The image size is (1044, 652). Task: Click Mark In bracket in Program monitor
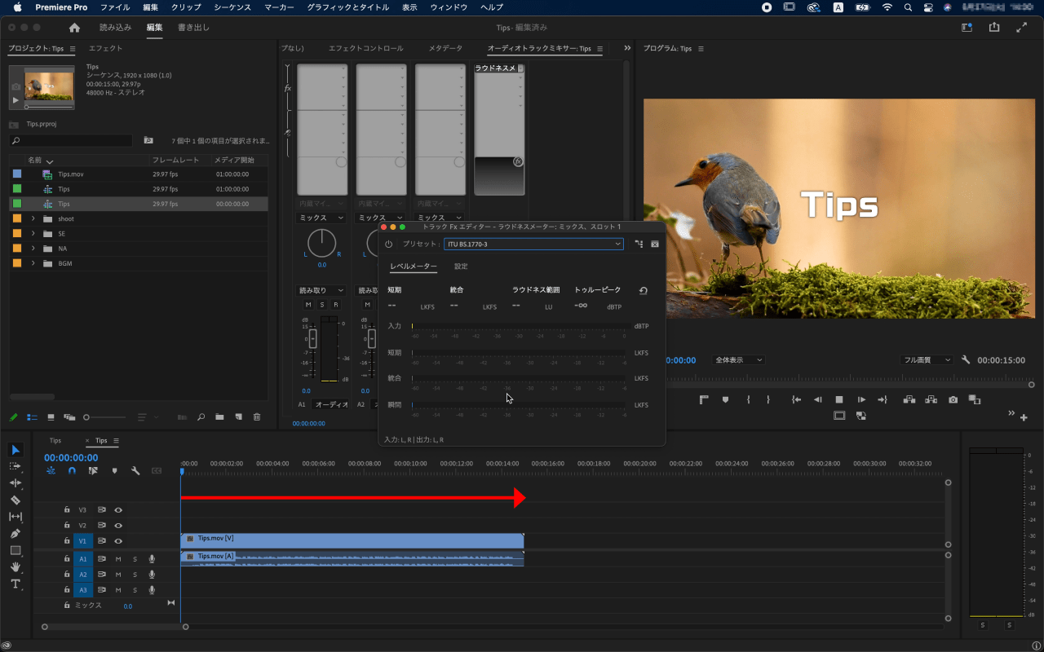[x=748, y=399]
